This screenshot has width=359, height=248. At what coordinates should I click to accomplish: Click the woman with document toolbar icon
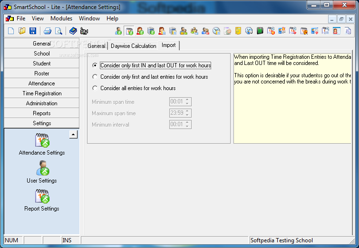162,31
